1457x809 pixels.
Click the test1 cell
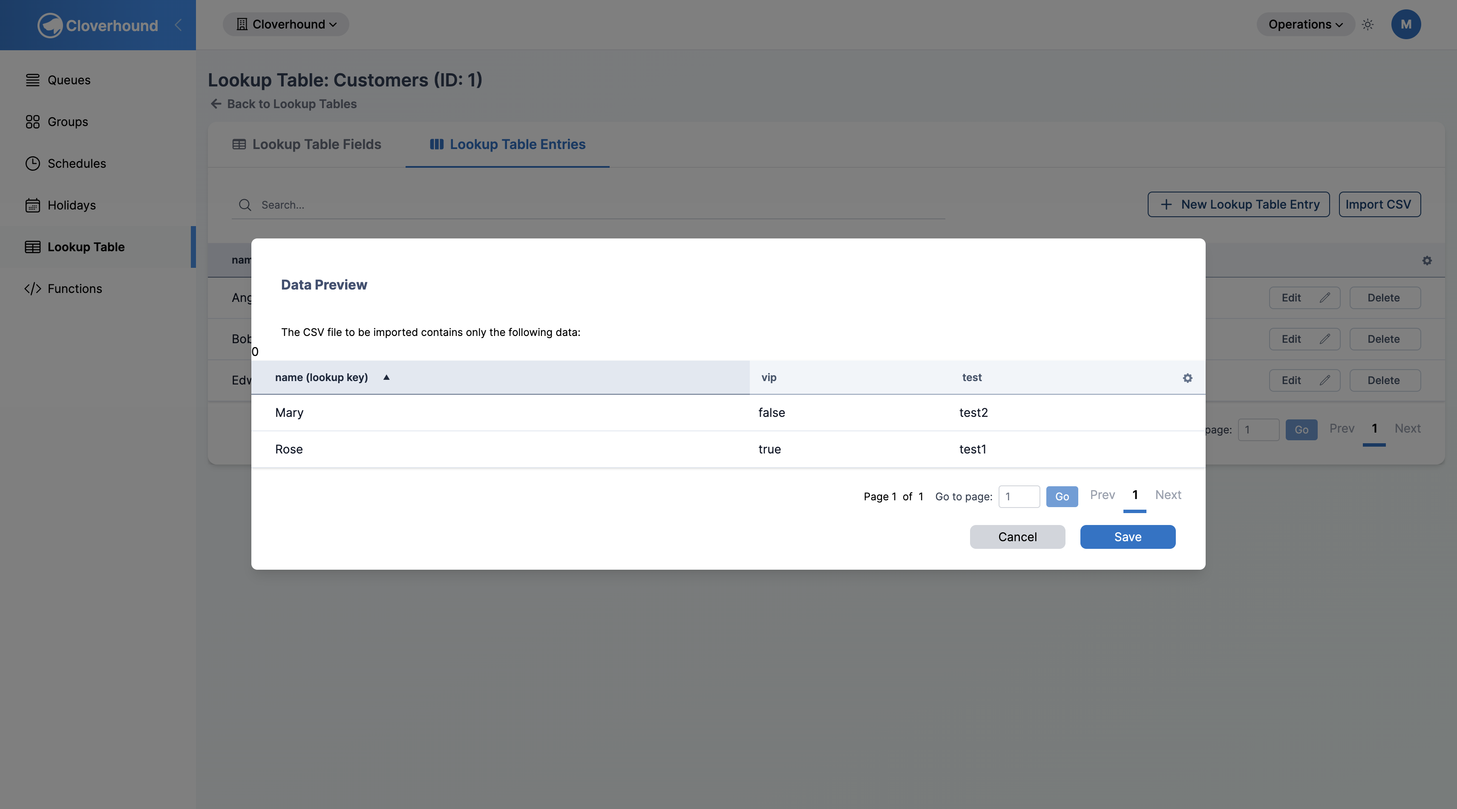pos(972,450)
